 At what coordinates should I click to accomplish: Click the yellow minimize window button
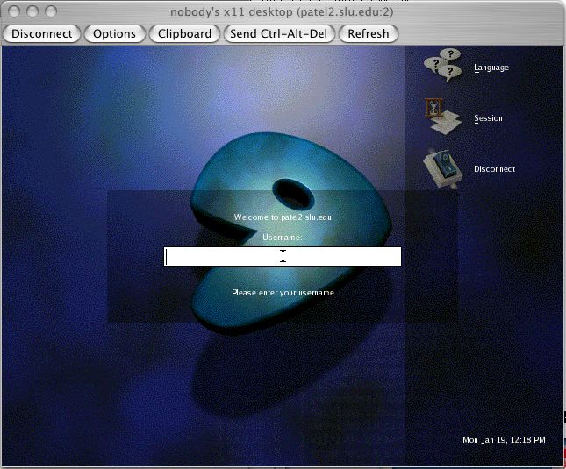pyautogui.click(x=32, y=12)
